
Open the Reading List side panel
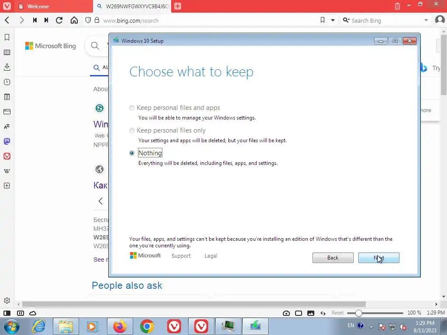7,52
